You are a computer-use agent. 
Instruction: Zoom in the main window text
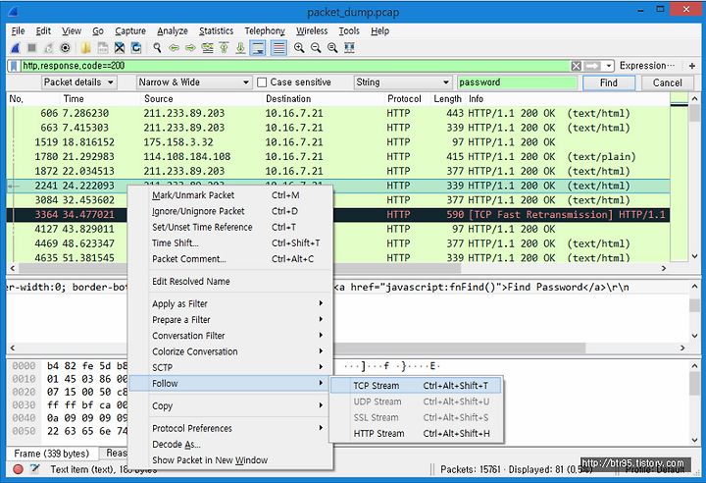[x=299, y=48]
